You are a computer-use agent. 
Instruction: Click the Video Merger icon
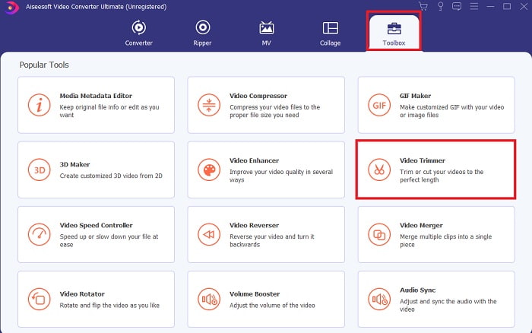379,234
